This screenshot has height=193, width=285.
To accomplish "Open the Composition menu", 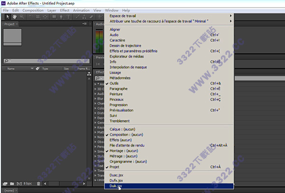I will pos(33,10).
